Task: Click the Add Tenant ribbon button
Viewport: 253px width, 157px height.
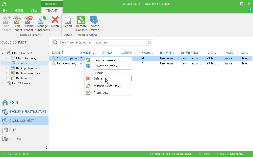Action: point(7,23)
